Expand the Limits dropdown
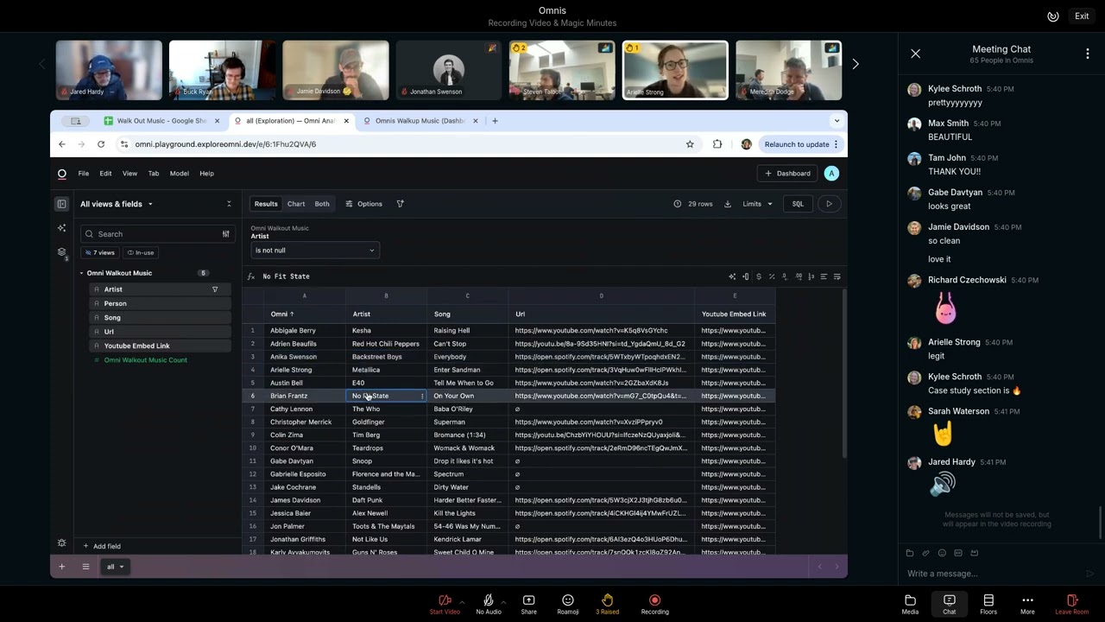The image size is (1105, 622). click(757, 204)
